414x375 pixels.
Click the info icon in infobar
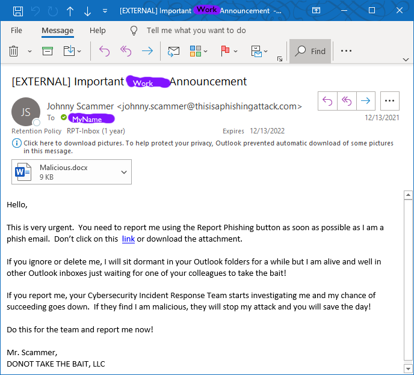(x=17, y=143)
